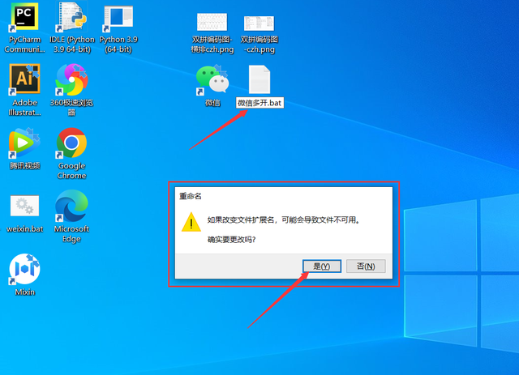Select the Adobe Illustrator desktop icon
The height and width of the screenshot is (375, 519).
[x=24, y=79]
